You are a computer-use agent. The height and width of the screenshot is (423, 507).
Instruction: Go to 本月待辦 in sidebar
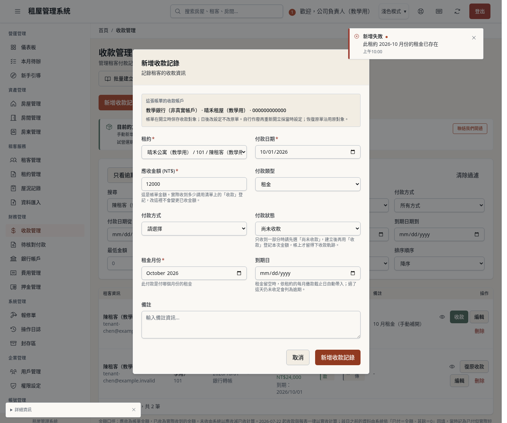coord(45,61)
